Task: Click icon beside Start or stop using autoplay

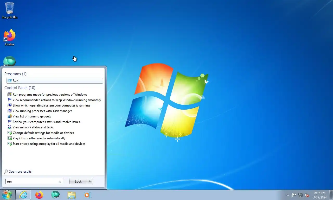Action: click(10, 144)
